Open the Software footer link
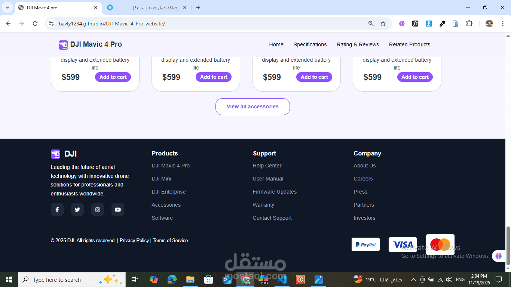This screenshot has width=511, height=287. click(162, 218)
